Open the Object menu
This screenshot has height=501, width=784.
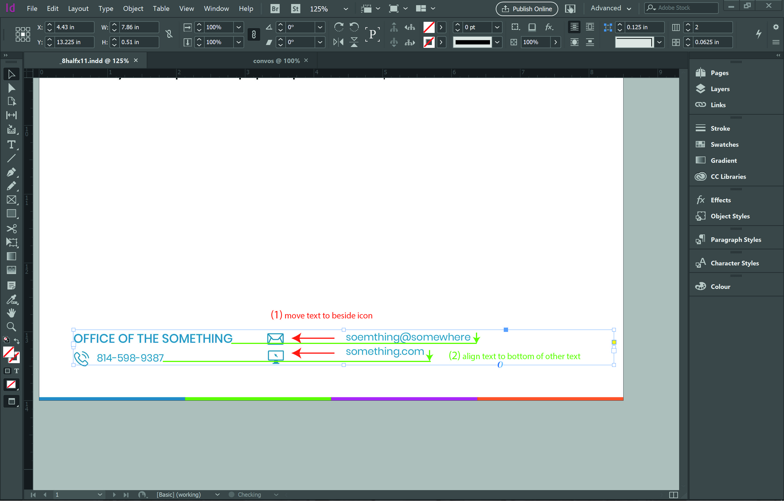(x=133, y=9)
